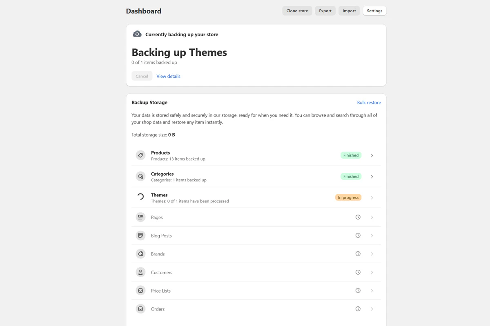Viewport: 490px width, 326px height.
Task: Open the Settings menu
Action: [374, 11]
